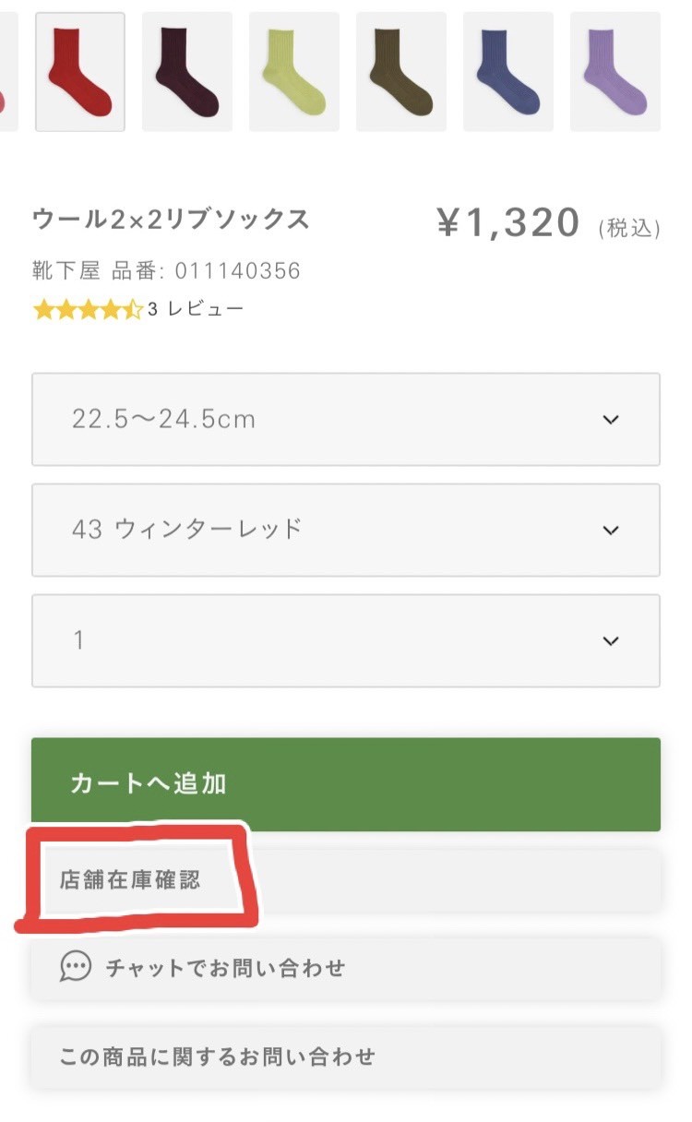
Task: Select the olive brown sock thumbnail
Action: 401,72
